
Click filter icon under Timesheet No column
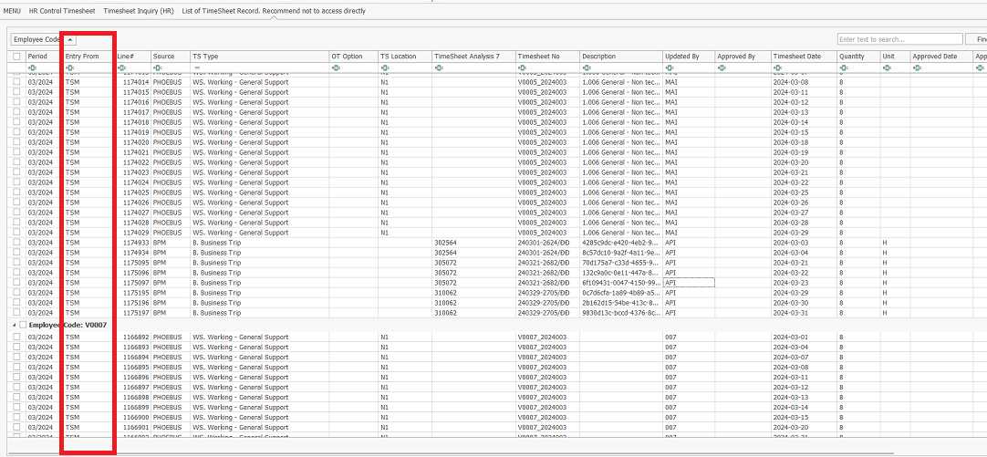[521, 68]
